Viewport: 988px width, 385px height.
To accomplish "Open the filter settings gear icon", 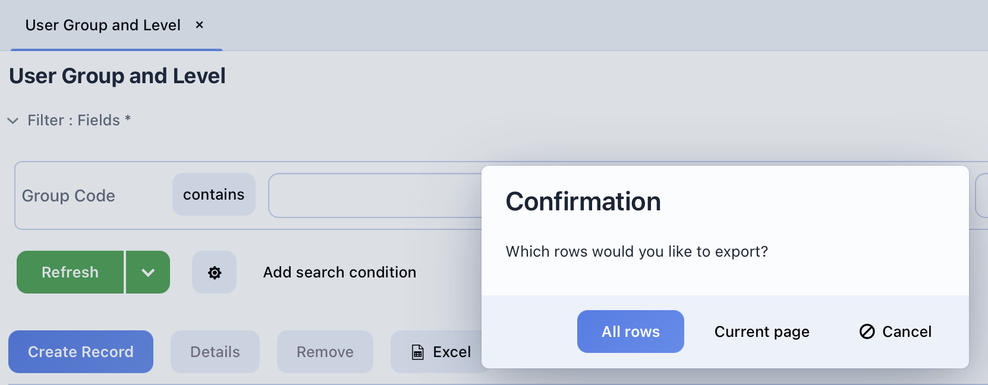I will tap(214, 272).
